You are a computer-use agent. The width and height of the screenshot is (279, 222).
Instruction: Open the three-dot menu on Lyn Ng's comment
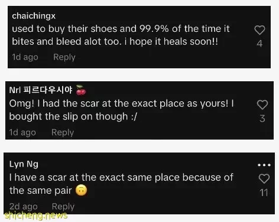pos(264,165)
